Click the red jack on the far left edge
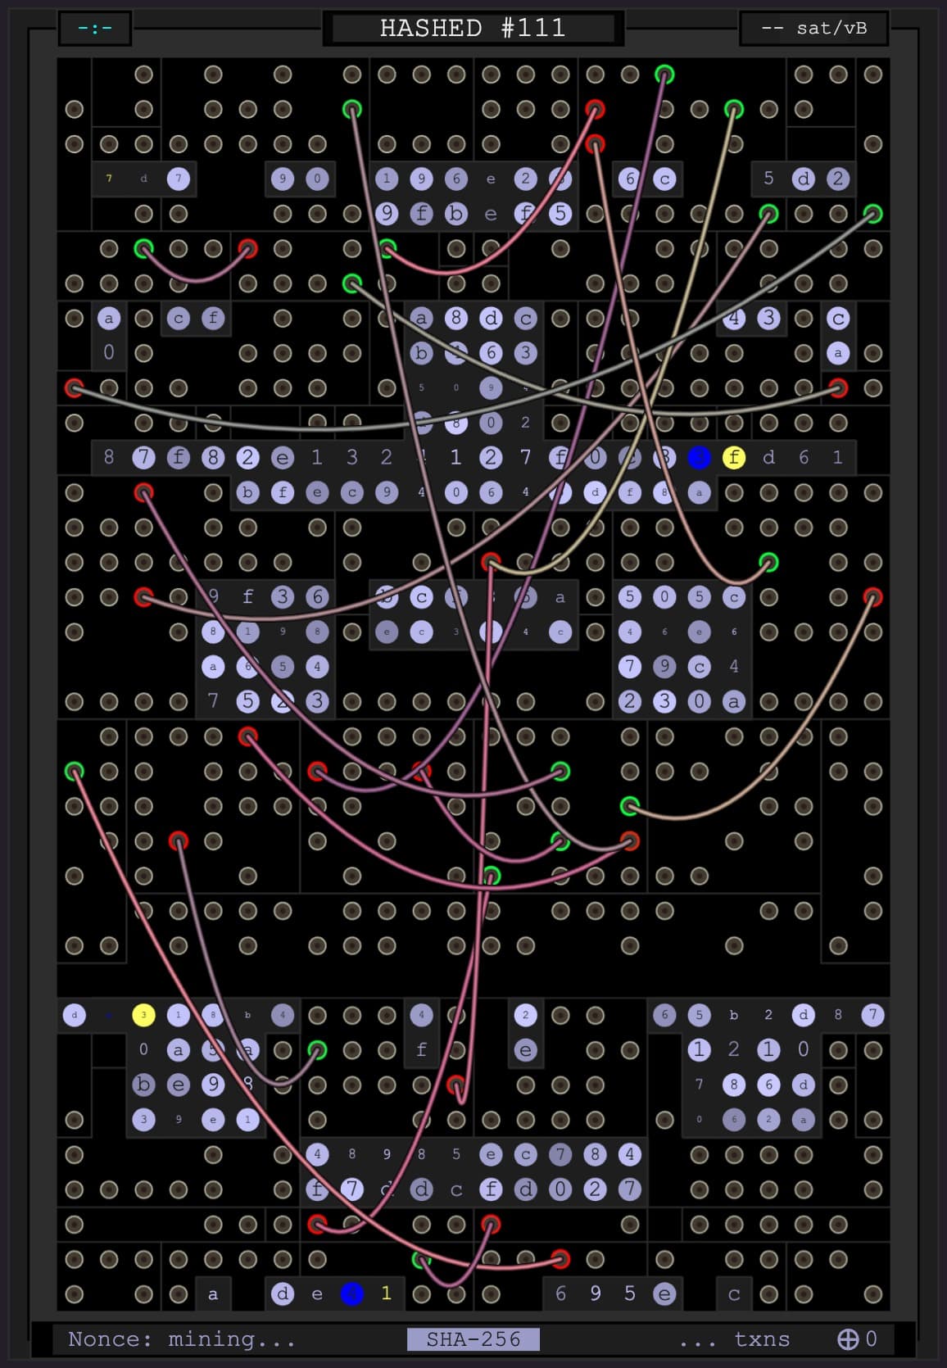 [75, 387]
